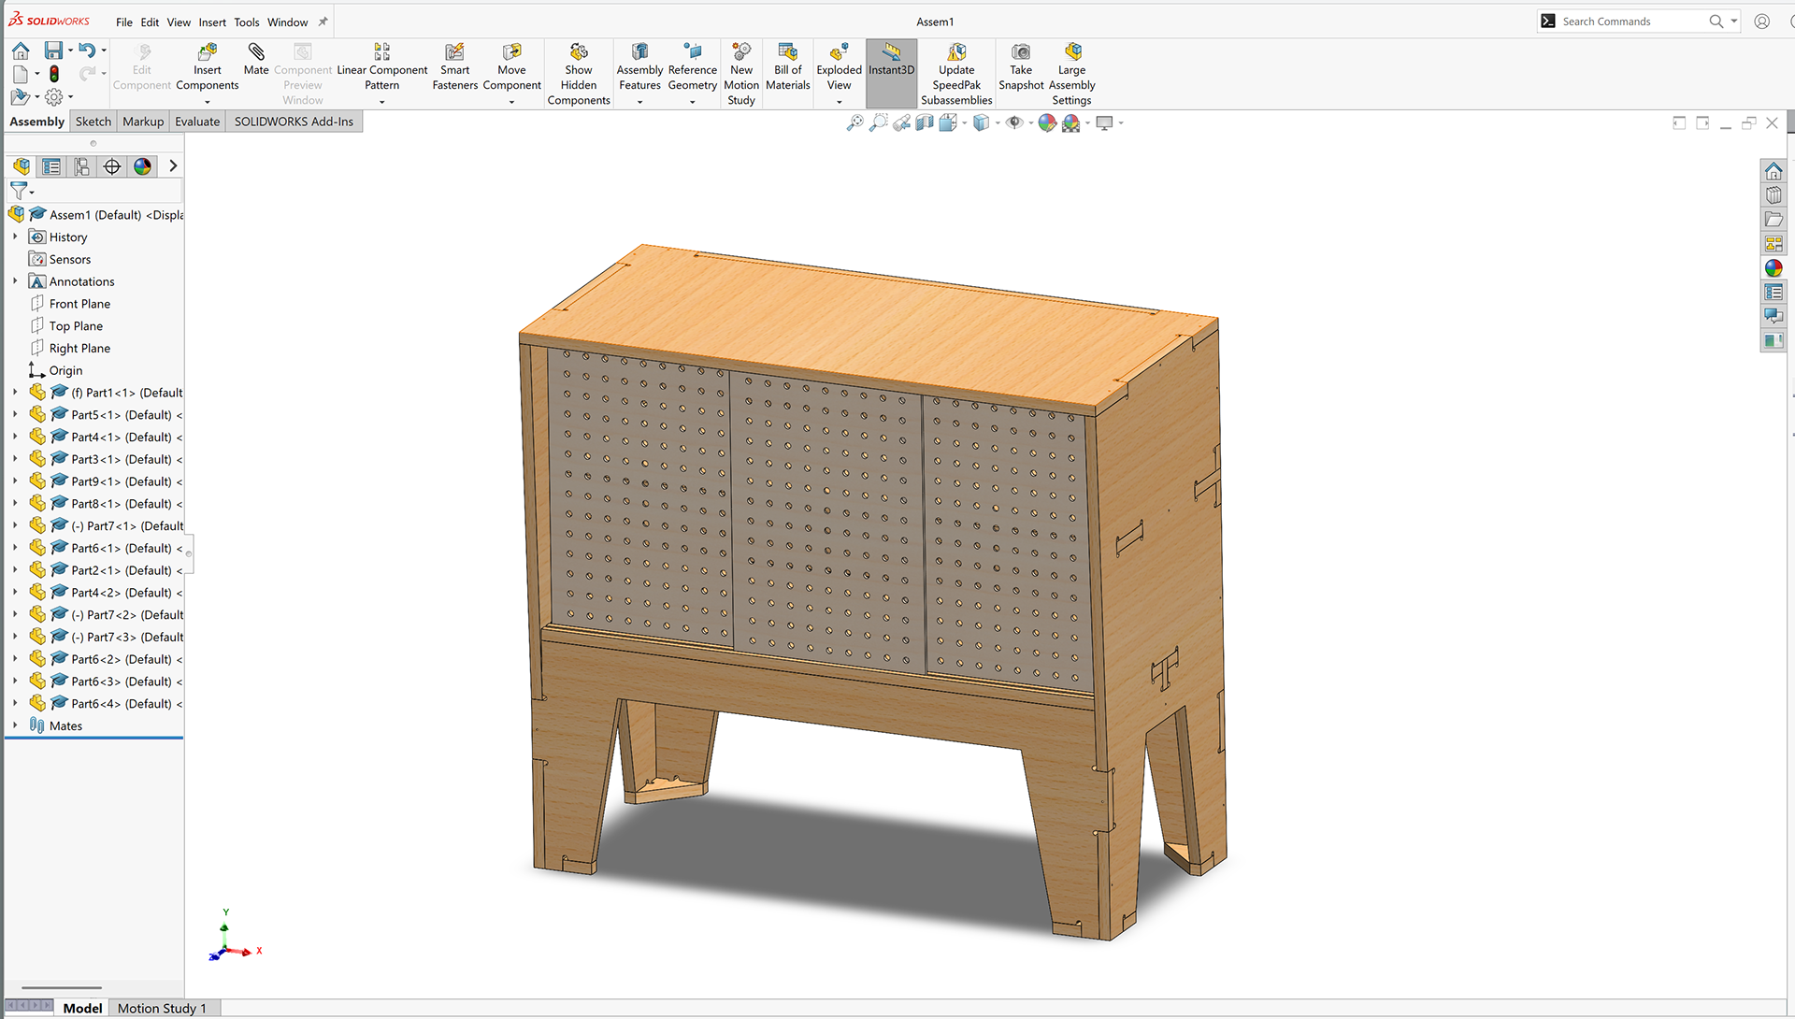Viewport: 1795px width, 1019px height.
Task: Select the Mate tool
Action: pos(255,52)
